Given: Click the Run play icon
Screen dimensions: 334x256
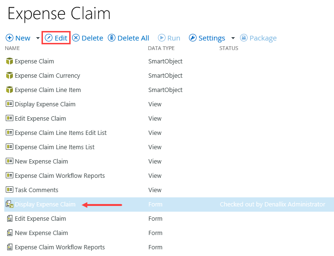Looking at the screenshot, I should point(162,38).
